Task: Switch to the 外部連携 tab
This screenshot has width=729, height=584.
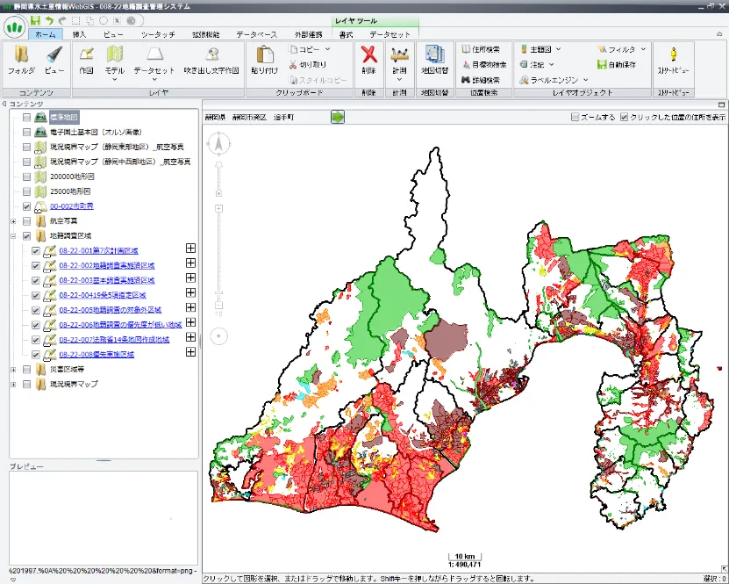Action: click(x=308, y=34)
